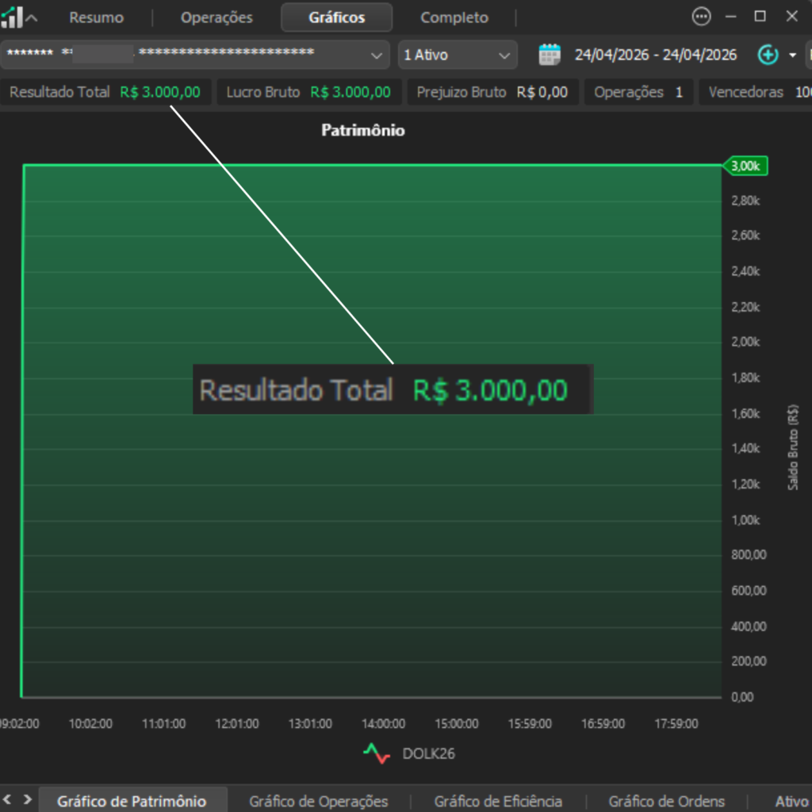Viewport: 812px width, 812px height.
Task: Click the date range 24/04/2026 - 24/04/2026
Action: (x=656, y=55)
